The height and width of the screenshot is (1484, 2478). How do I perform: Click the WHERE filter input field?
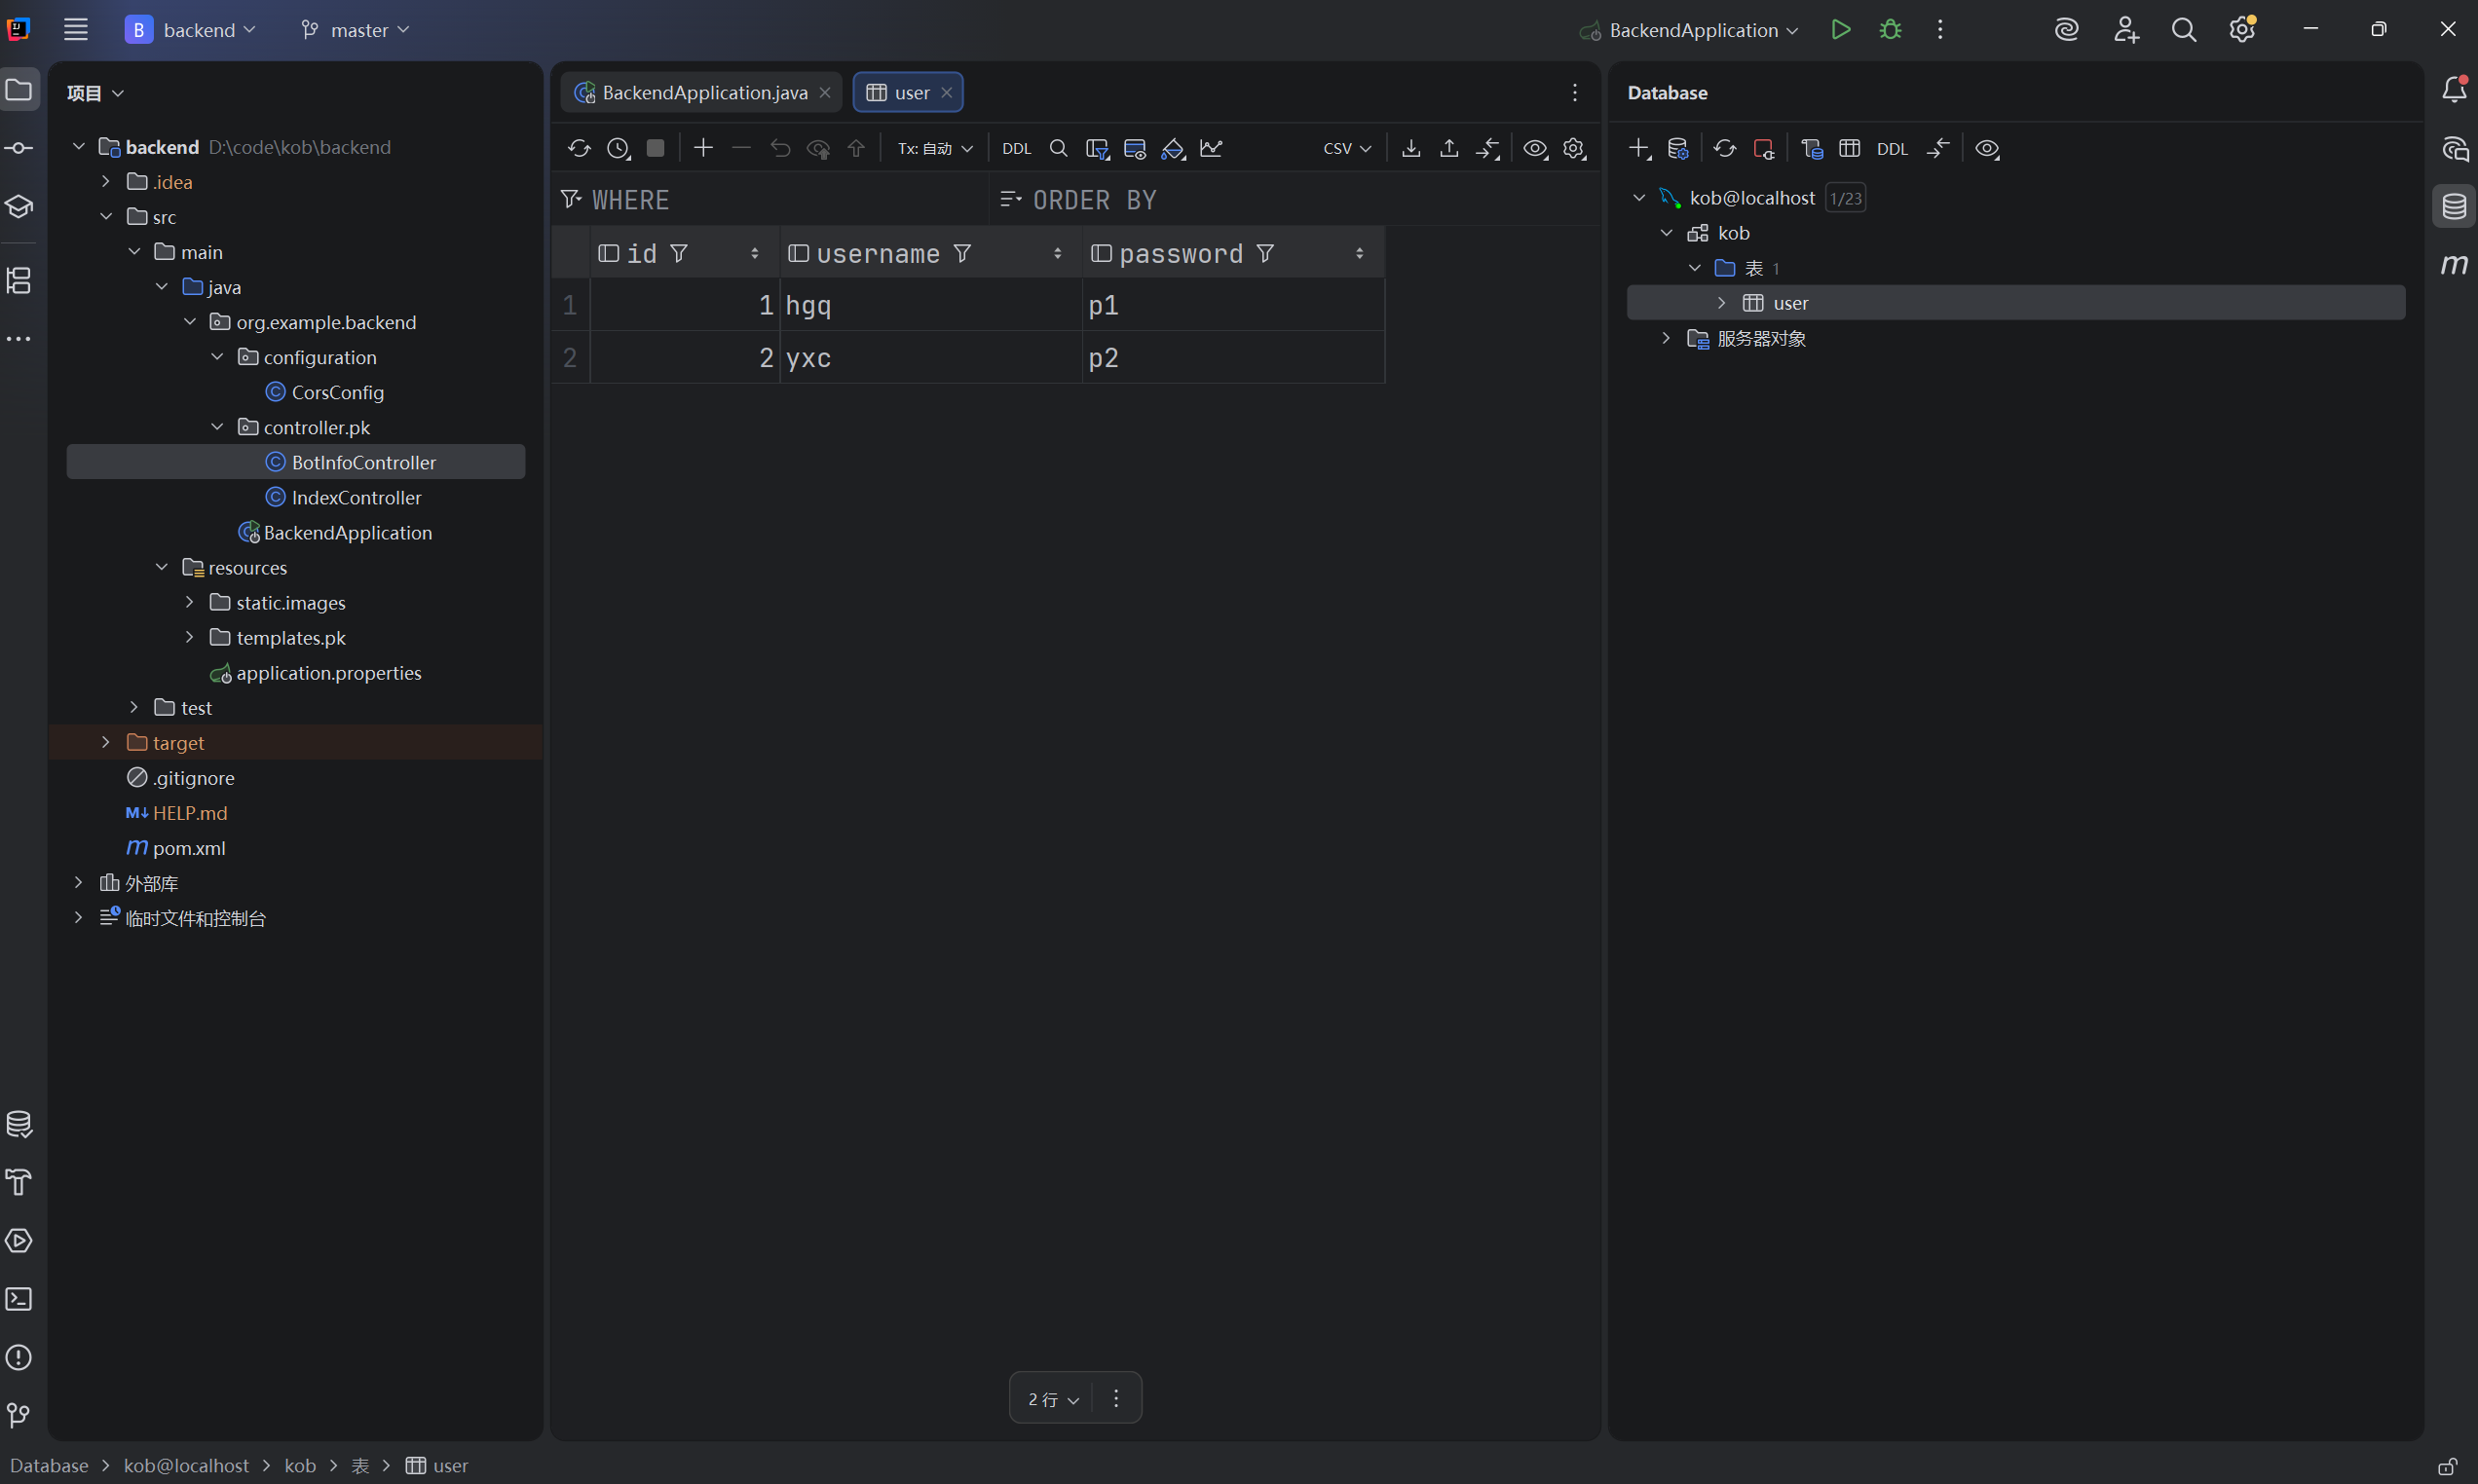tap(780, 200)
